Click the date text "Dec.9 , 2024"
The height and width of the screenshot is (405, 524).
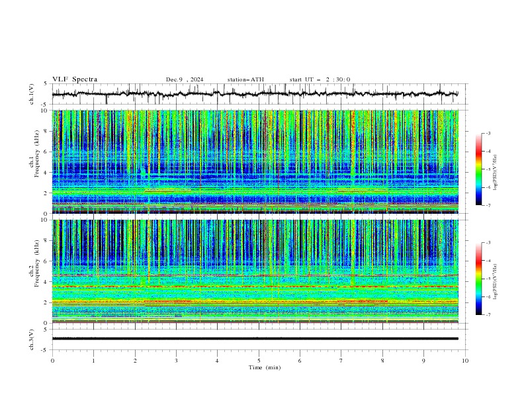coord(185,79)
